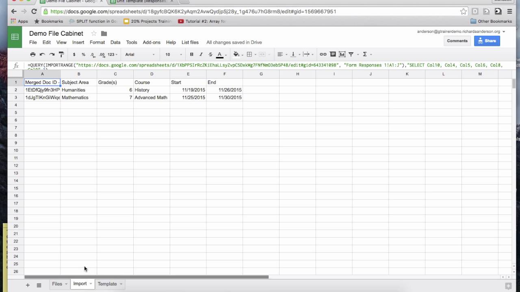Viewport: 520px width, 292px height.
Task: Go back in browser
Action: (x=14, y=11)
